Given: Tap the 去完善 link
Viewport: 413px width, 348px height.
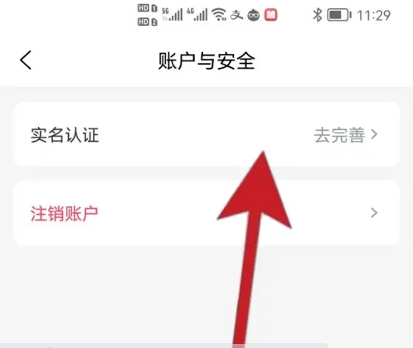Looking at the screenshot, I should [339, 135].
